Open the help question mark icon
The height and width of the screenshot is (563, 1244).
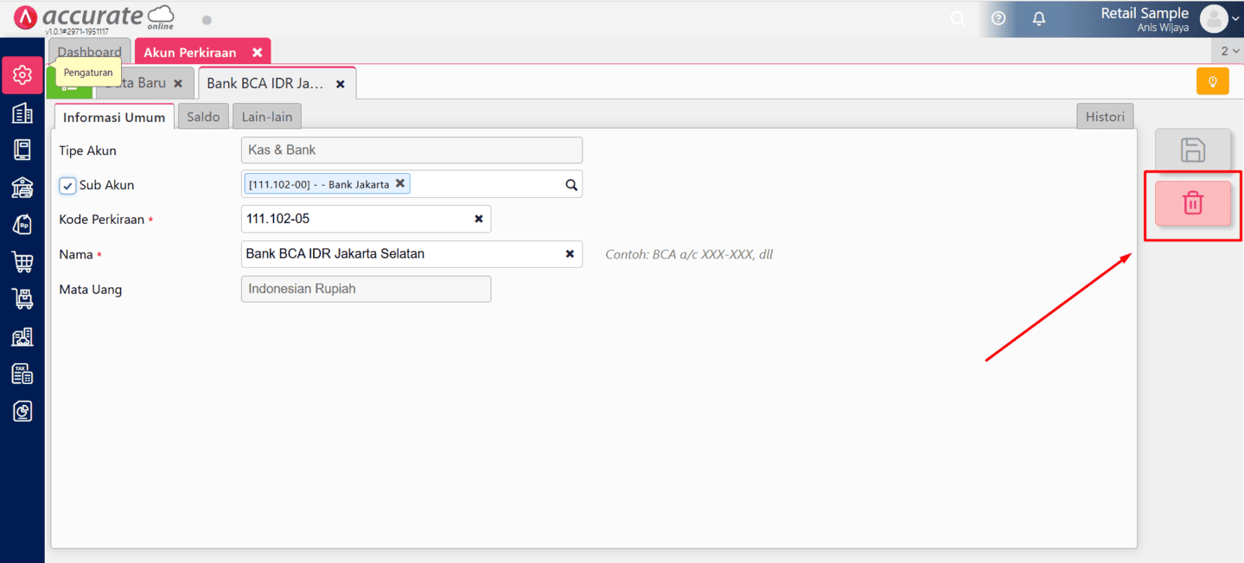tap(998, 18)
